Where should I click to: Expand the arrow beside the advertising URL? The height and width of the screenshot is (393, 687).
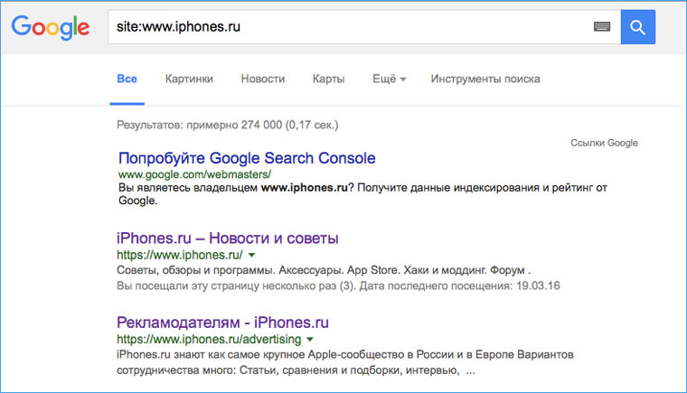309,338
